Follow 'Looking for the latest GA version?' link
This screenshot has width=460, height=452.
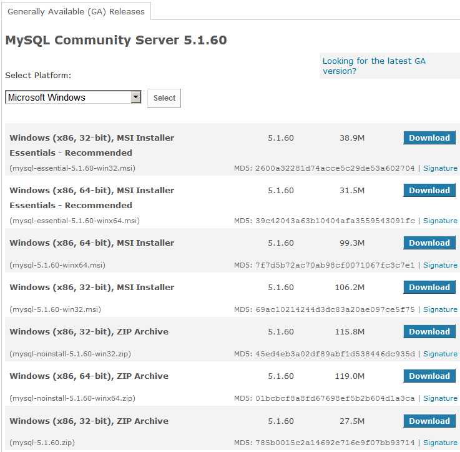[374, 66]
